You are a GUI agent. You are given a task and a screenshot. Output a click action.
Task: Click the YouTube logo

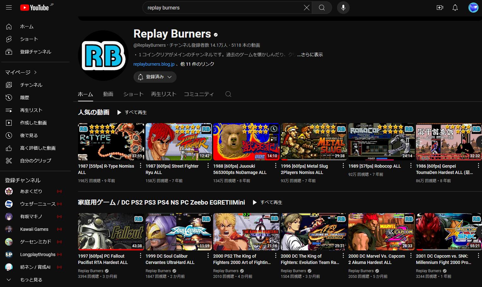click(34, 8)
